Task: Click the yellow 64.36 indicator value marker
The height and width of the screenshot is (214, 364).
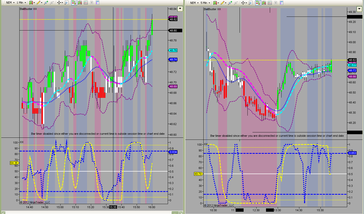Action: pyautogui.click(x=14, y=163)
